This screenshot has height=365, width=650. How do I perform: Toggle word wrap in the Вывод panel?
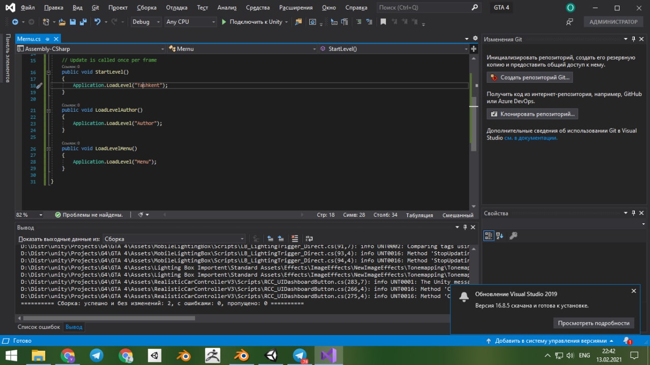coord(308,239)
